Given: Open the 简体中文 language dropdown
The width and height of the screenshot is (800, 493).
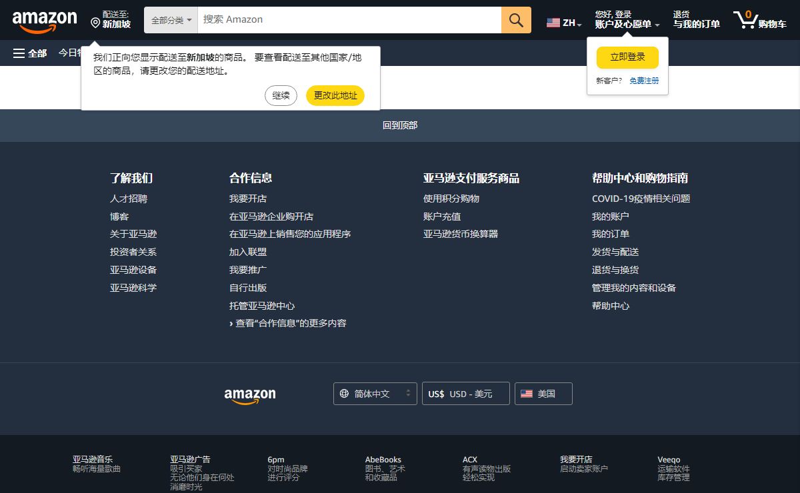Looking at the screenshot, I should pos(375,394).
